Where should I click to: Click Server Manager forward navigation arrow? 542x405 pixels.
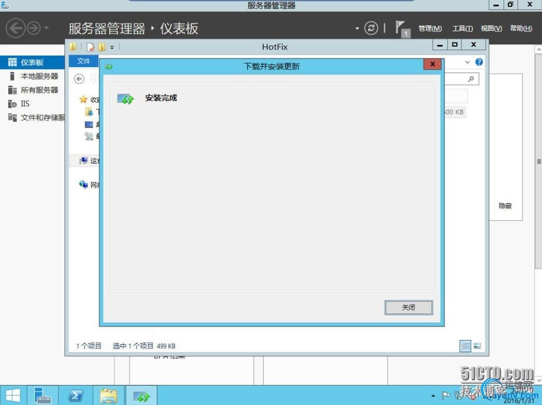pyautogui.click(x=34, y=28)
